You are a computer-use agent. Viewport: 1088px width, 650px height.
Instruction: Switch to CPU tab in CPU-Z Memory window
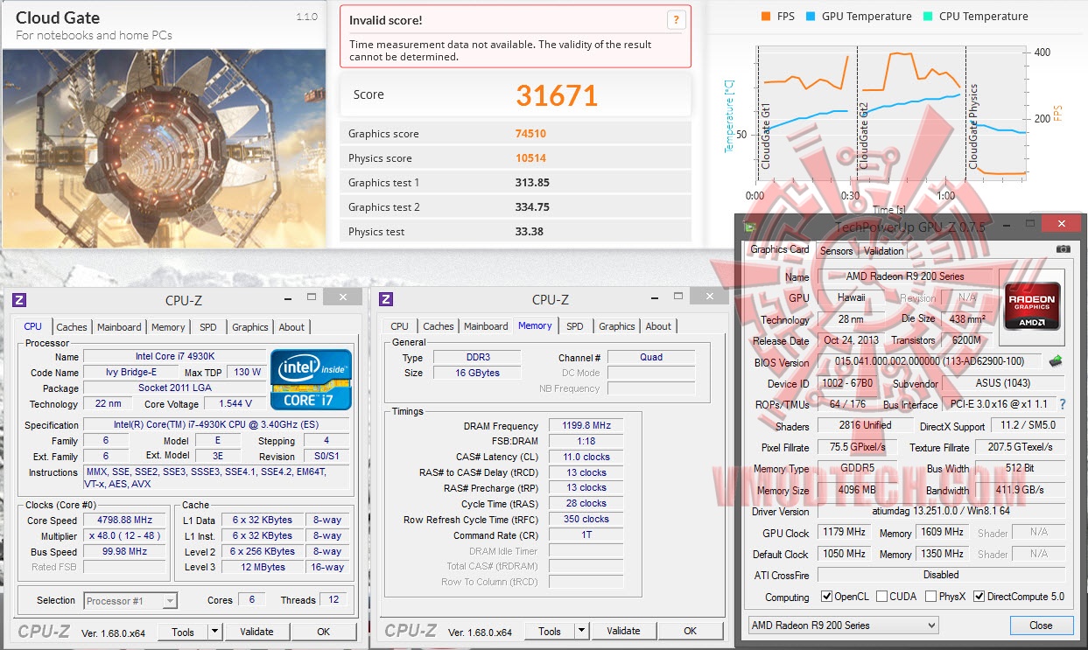(x=400, y=326)
